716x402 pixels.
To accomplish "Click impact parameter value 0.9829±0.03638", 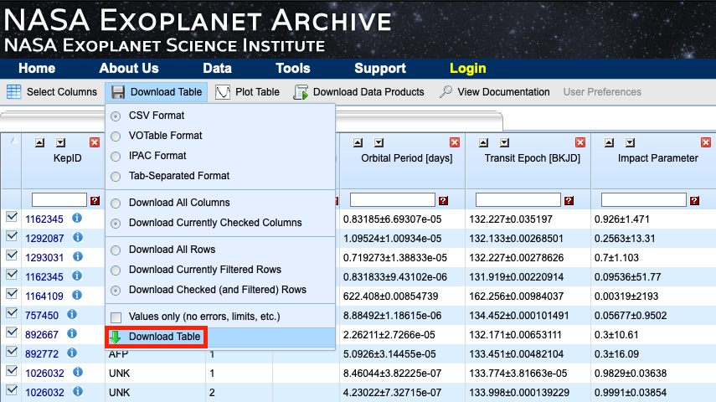I will [631, 374].
